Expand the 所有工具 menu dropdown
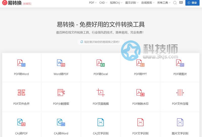This screenshot has height=137, width=202. (x=164, y=3)
